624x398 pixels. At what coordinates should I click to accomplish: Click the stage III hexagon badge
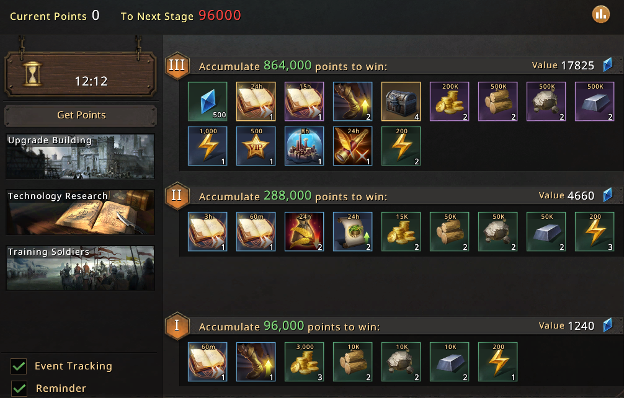tap(177, 65)
